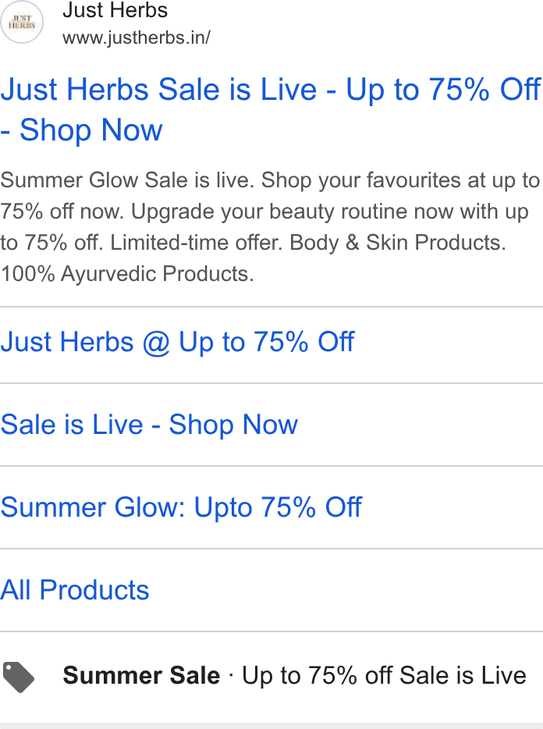Click the 'Summer Glow Sale is live' description sentence
This screenshot has width=543, height=729.
127,180
